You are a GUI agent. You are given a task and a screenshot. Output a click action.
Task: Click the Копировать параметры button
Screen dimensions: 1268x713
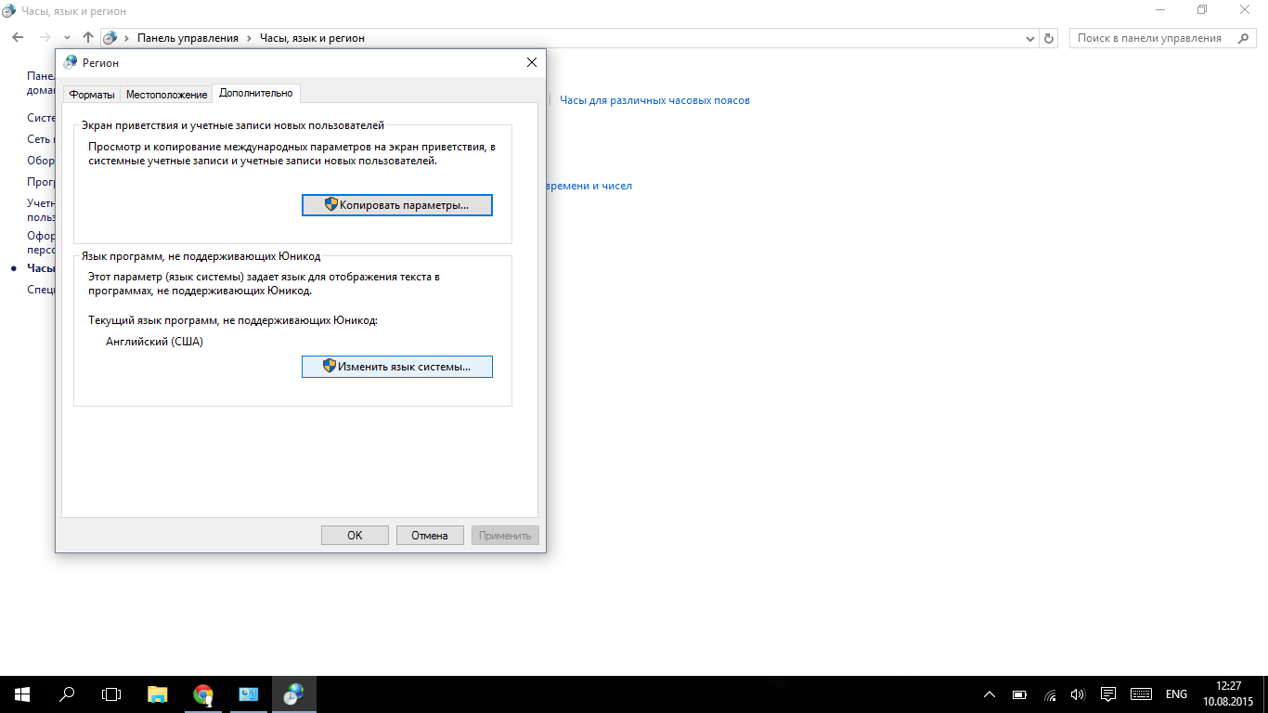coord(396,205)
